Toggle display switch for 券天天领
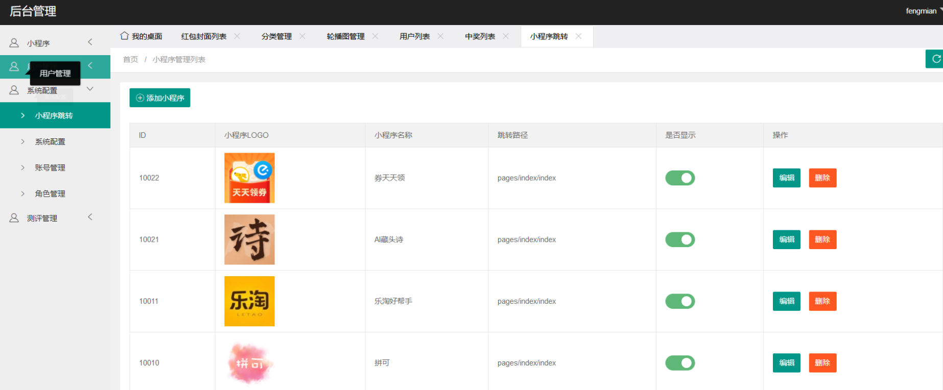The height and width of the screenshot is (390, 943). [679, 178]
